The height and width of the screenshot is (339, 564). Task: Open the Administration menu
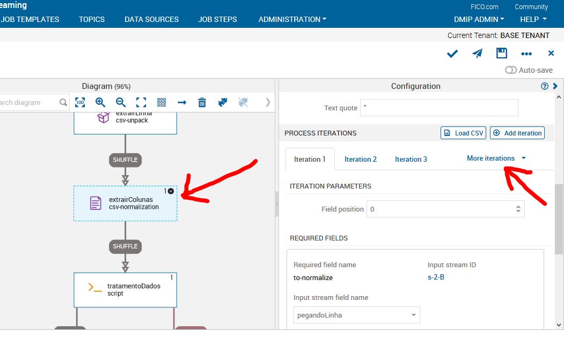tap(292, 19)
